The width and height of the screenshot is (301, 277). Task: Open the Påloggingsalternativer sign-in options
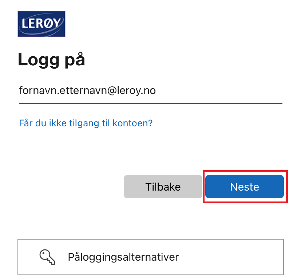(x=151, y=257)
